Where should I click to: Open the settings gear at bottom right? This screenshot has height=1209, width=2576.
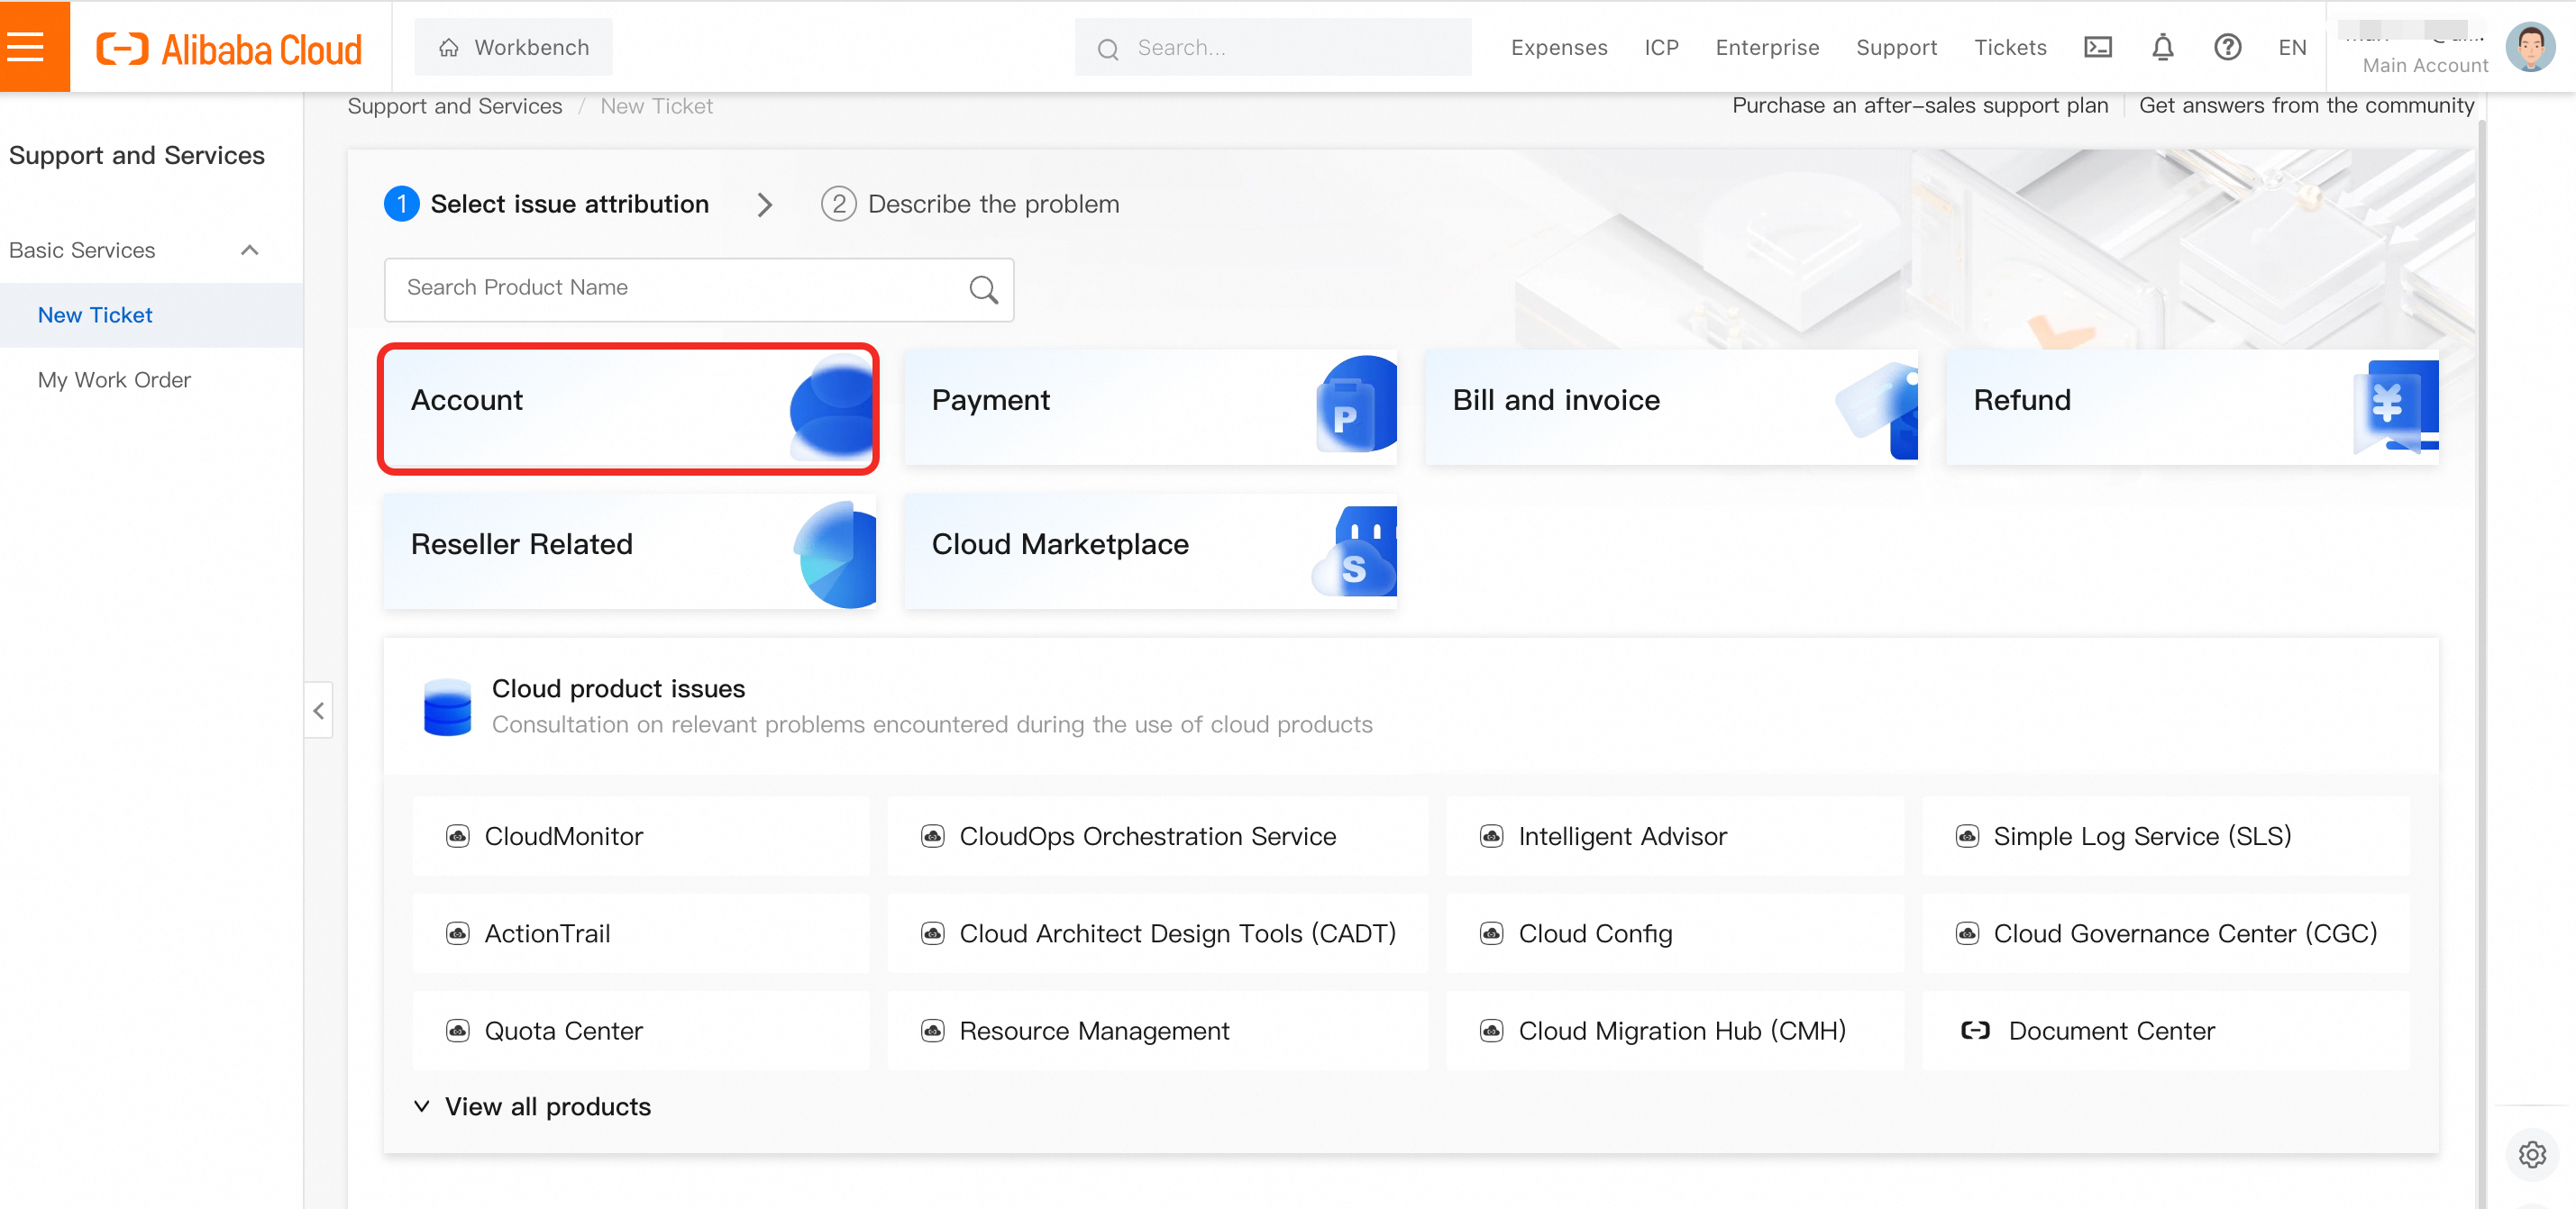2531,1155
